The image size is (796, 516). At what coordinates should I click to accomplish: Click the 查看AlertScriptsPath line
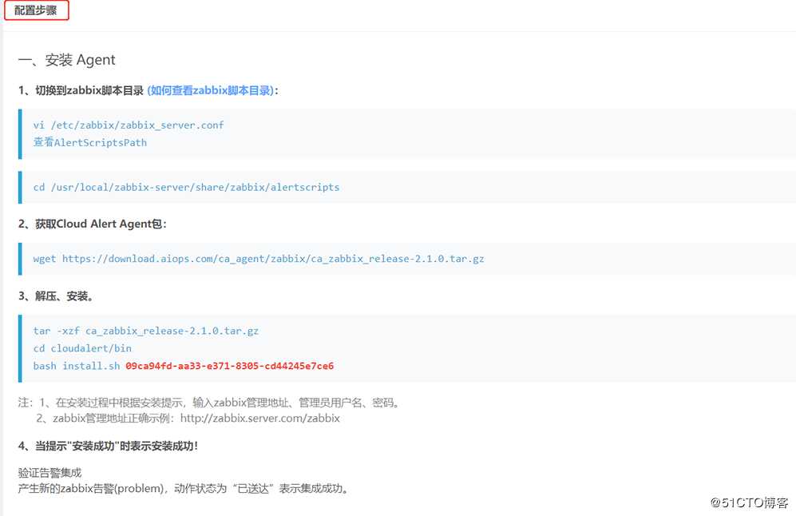[x=90, y=143]
